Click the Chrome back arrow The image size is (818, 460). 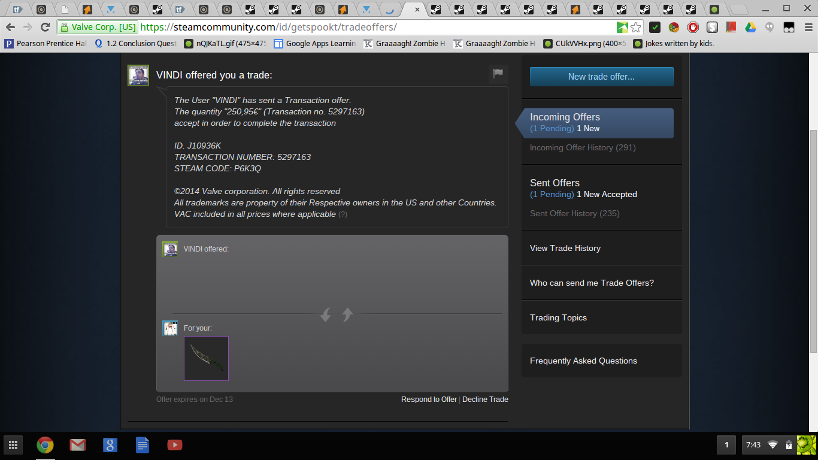pyautogui.click(x=10, y=27)
